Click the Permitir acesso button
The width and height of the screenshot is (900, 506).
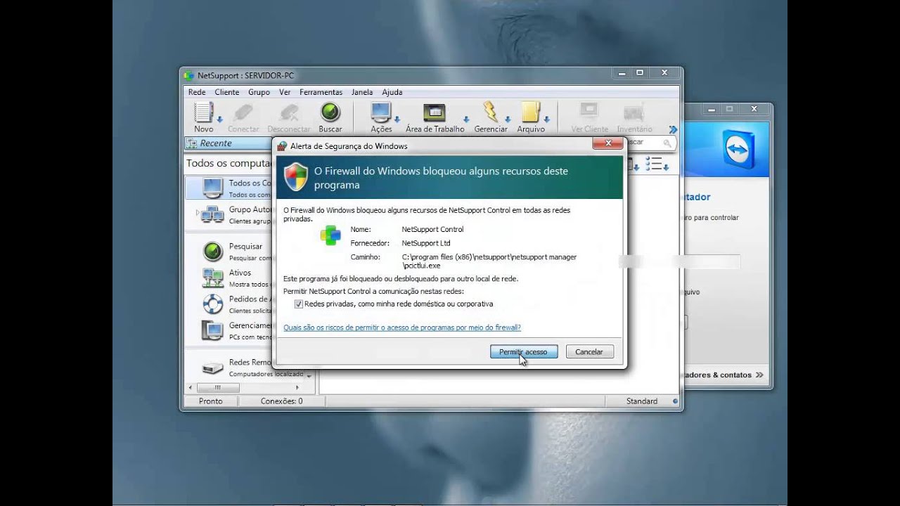click(524, 351)
